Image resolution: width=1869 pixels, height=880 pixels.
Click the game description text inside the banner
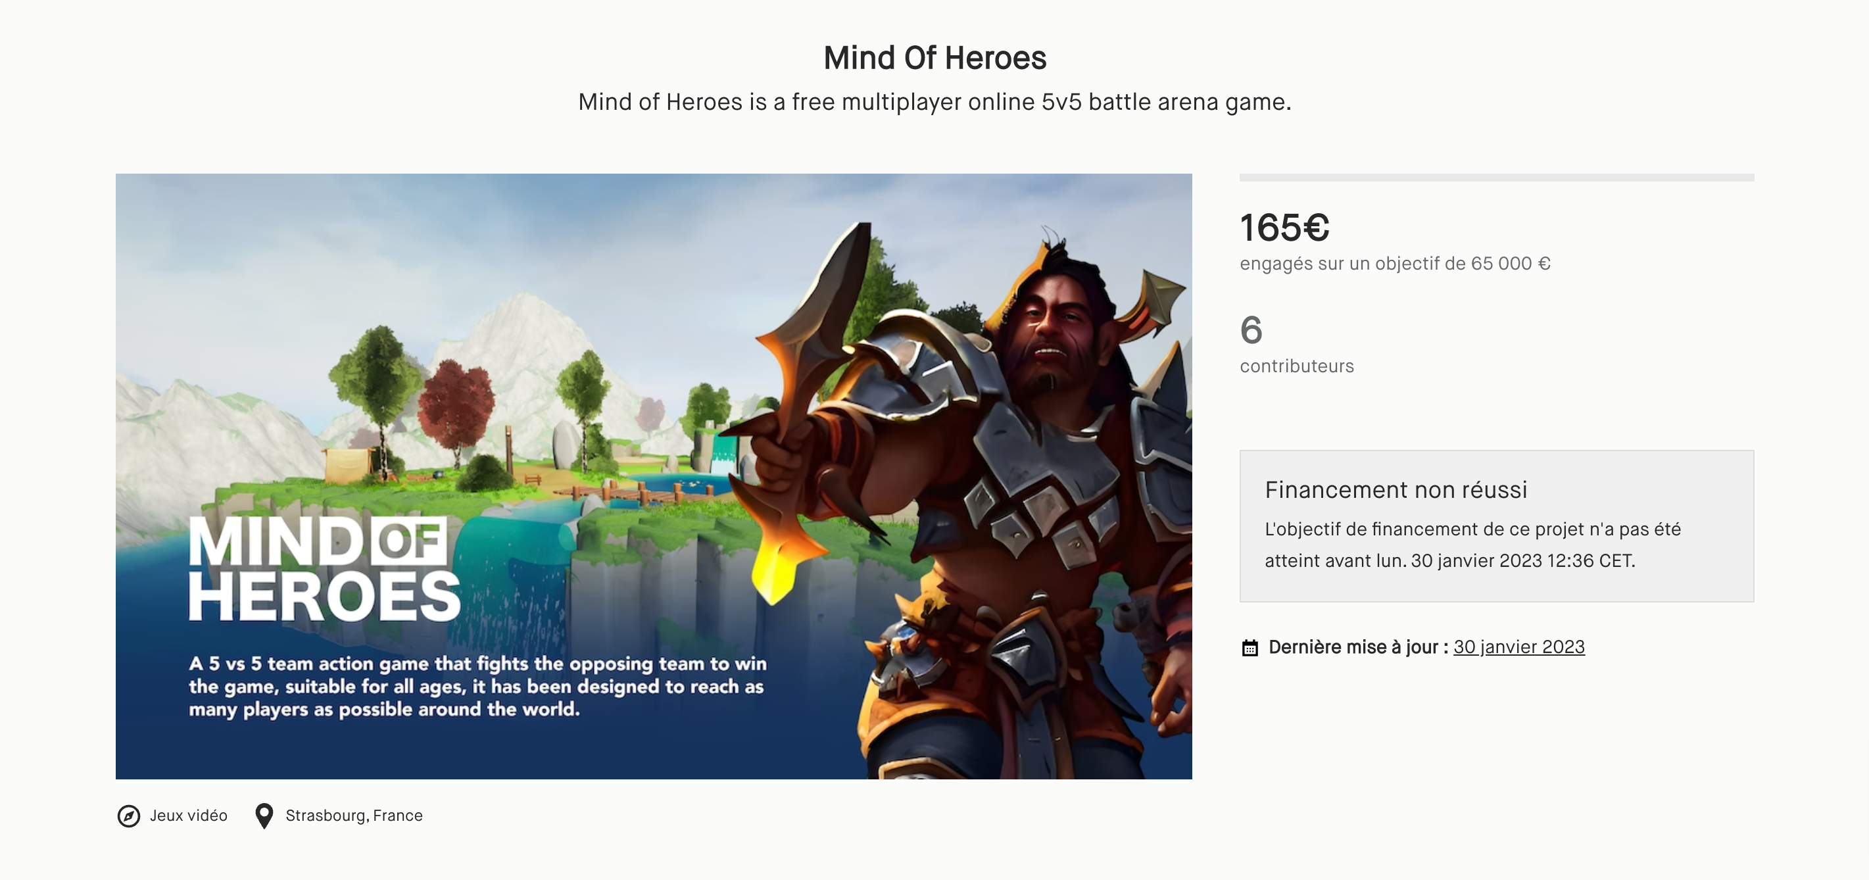coord(477,686)
